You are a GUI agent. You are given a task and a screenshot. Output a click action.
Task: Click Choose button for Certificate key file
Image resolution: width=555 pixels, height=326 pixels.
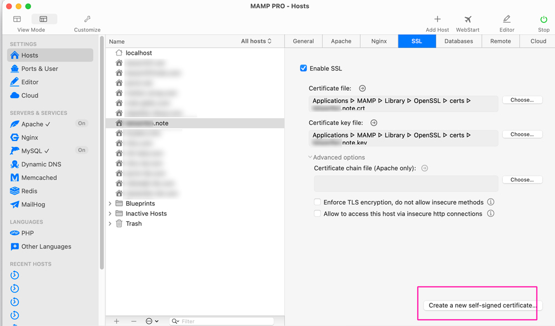[x=522, y=134]
